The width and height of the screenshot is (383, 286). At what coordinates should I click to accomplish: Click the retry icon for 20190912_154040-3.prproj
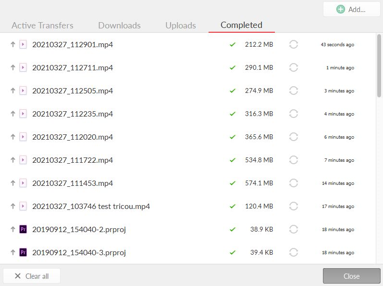click(x=294, y=253)
